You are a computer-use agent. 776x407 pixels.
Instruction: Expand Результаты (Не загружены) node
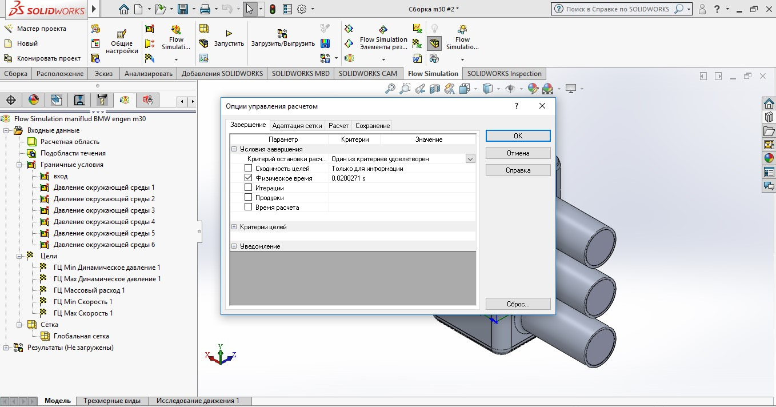click(x=6, y=348)
